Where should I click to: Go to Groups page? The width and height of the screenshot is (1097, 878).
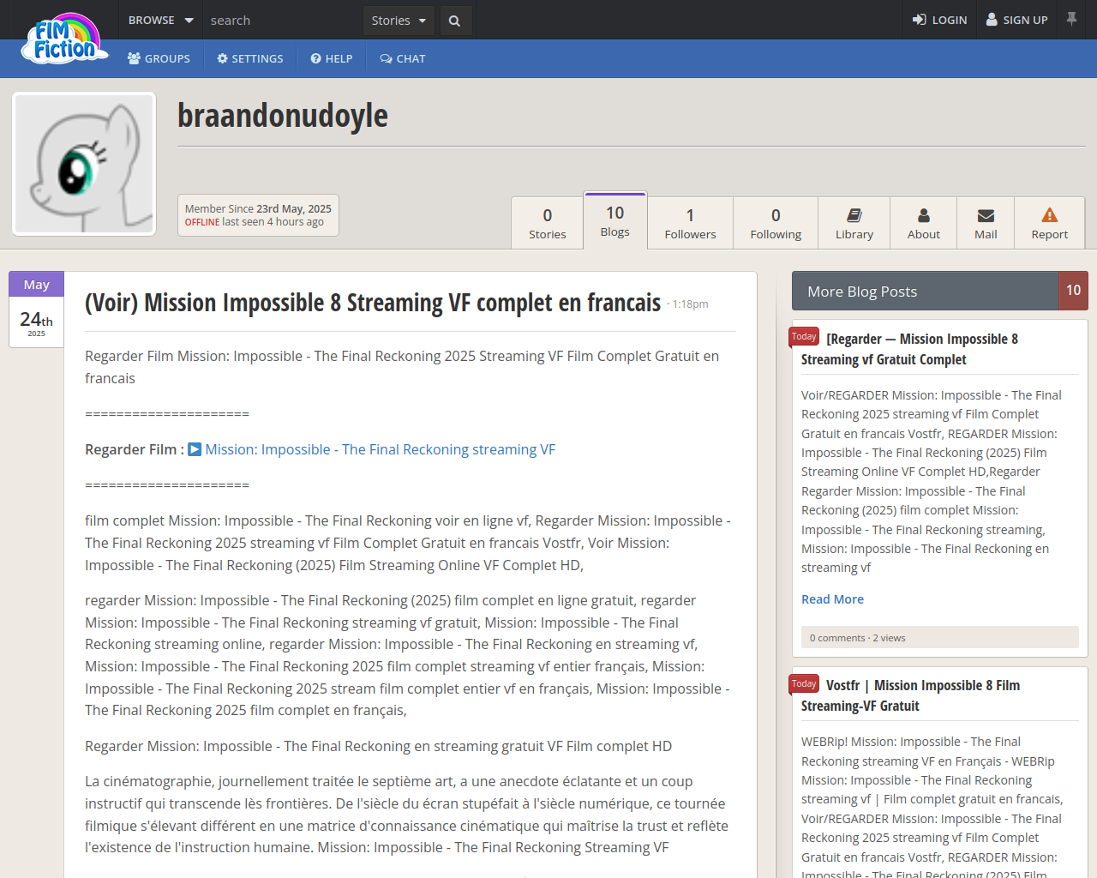point(159,58)
